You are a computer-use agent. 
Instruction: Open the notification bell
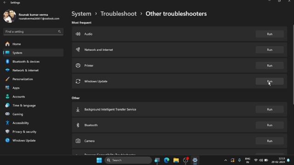coord(288,160)
